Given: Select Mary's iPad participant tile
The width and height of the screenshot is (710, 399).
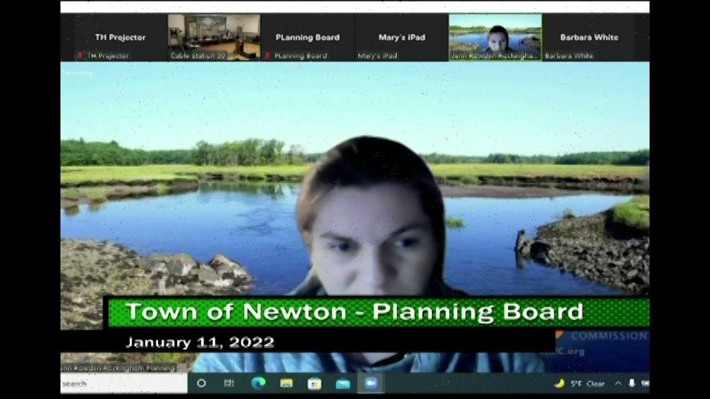Looking at the screenshot, I should (x=402, y=38).
